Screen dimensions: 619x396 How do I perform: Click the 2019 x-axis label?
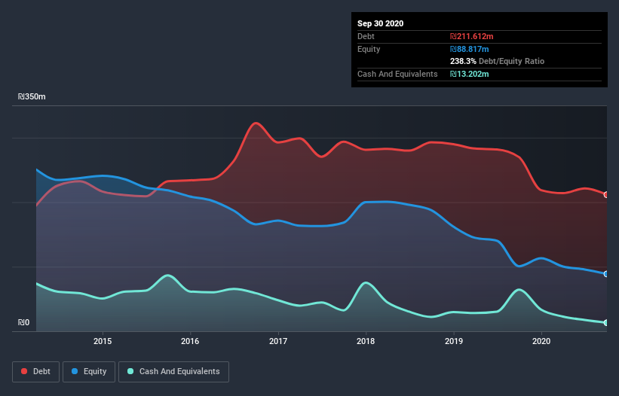(454, 341)
